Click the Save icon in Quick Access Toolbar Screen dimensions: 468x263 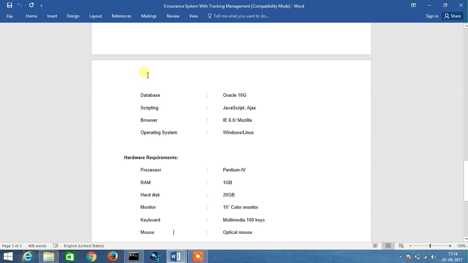tap(10, 5)
